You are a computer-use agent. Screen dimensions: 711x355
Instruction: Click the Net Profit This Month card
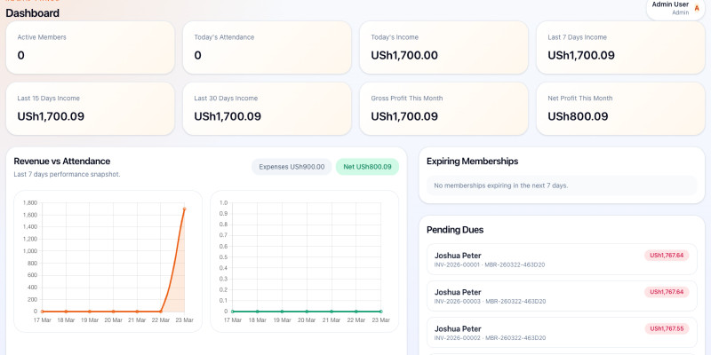click(x=620, y=108)
